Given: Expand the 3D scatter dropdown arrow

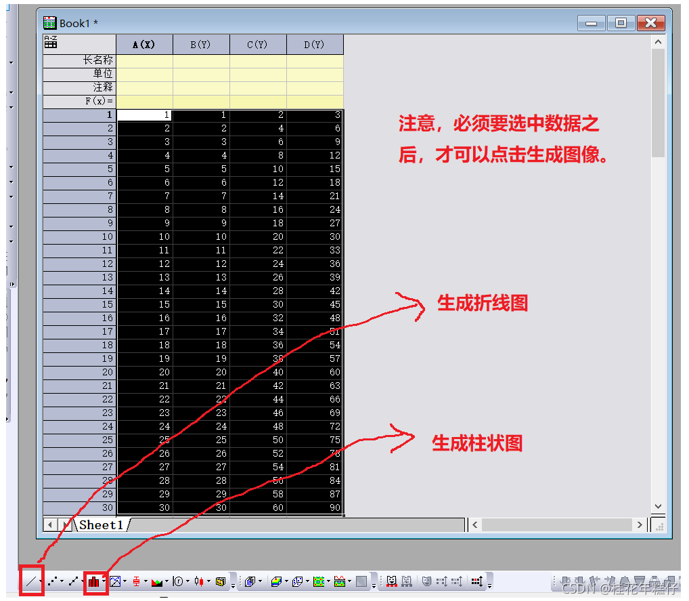Looking at the screenshot, I should (x=307, y=581).
